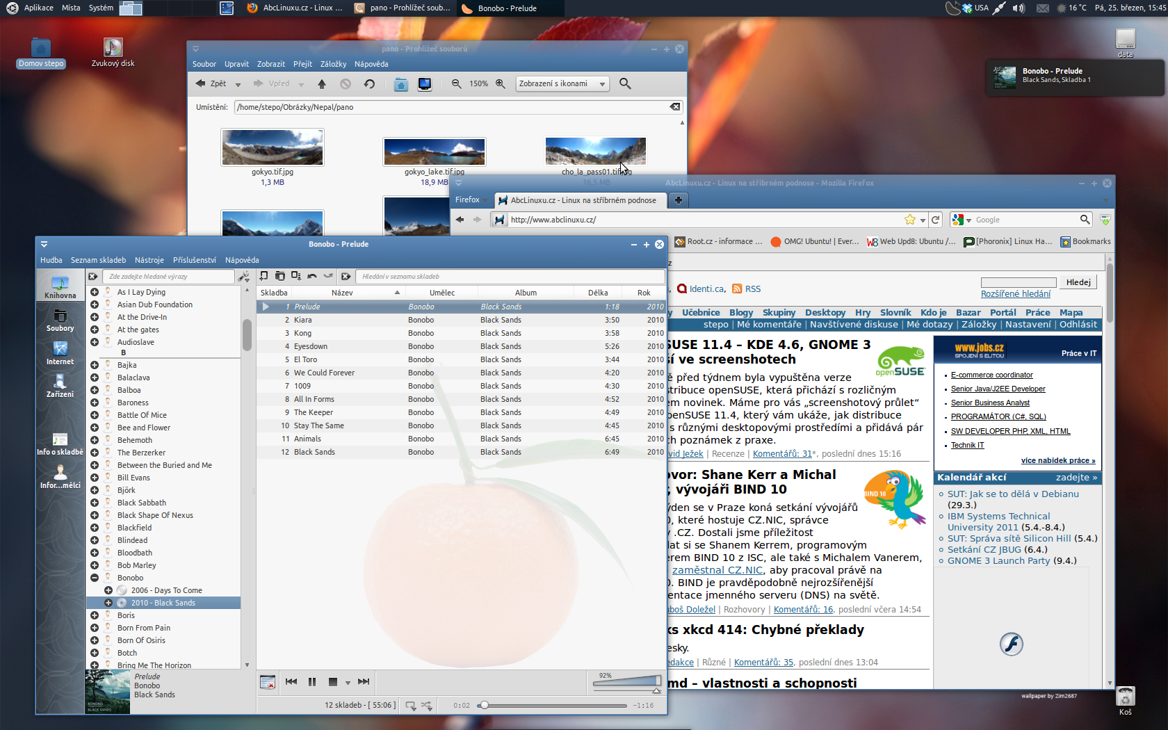
Task: Open the stop-after options dropdown arrow
Action: (348, 683)
